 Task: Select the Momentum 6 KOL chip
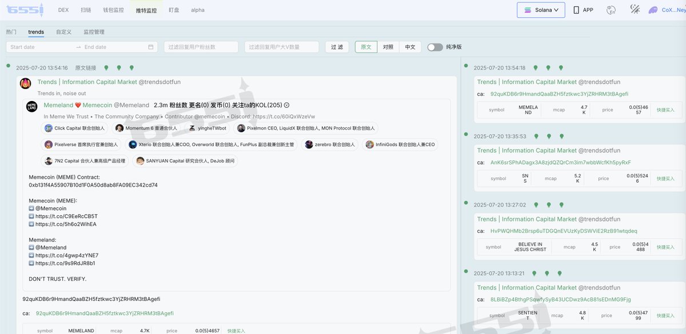pyautogui.click(x=146, y=128)
